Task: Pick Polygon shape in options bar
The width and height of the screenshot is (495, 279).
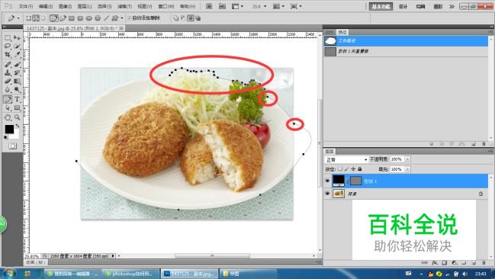Action: tap(98, 18)
